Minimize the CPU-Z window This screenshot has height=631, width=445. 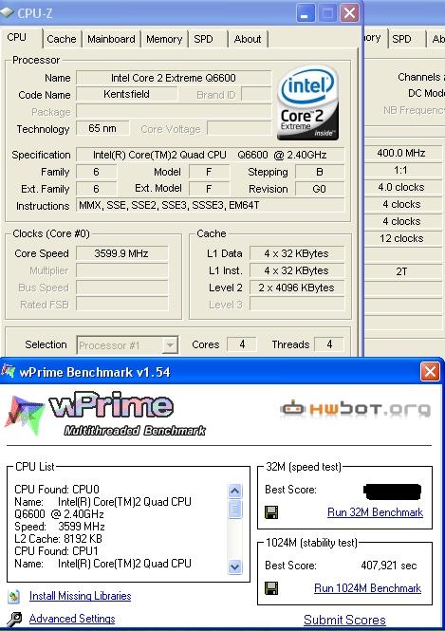pos(305,13)
